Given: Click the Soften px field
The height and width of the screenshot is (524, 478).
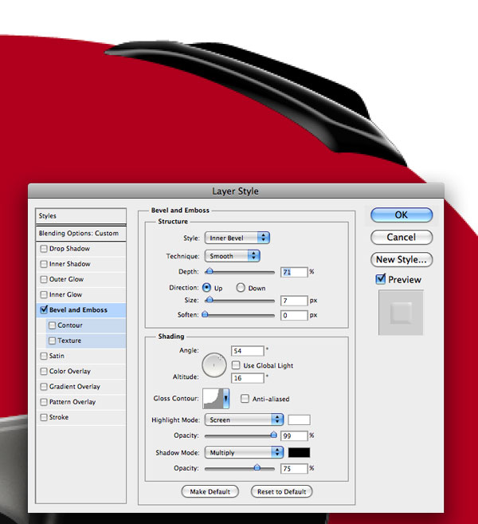Looking at the screenshot, I should tap(294, 316).
